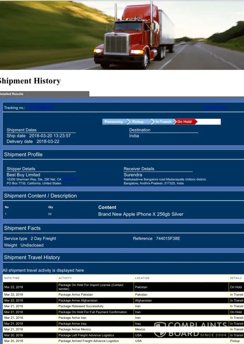Click the destination value India
The image size is (244, 344).
point(134,136)
